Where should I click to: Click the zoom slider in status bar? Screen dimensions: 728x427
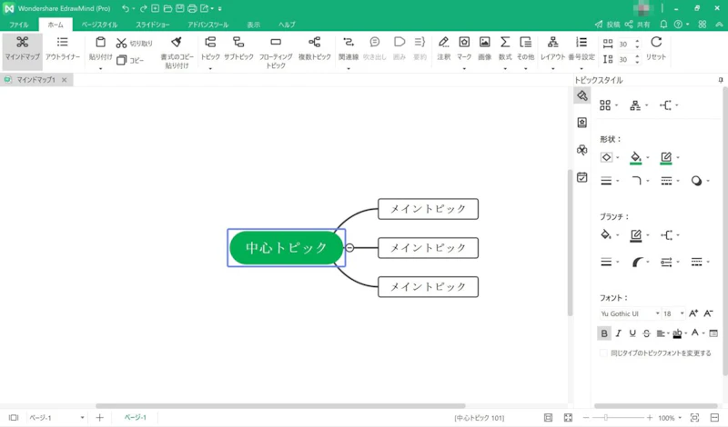[x=618, y=418]
